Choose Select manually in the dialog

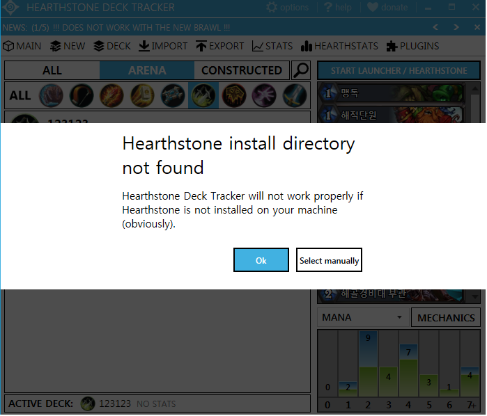330,260
